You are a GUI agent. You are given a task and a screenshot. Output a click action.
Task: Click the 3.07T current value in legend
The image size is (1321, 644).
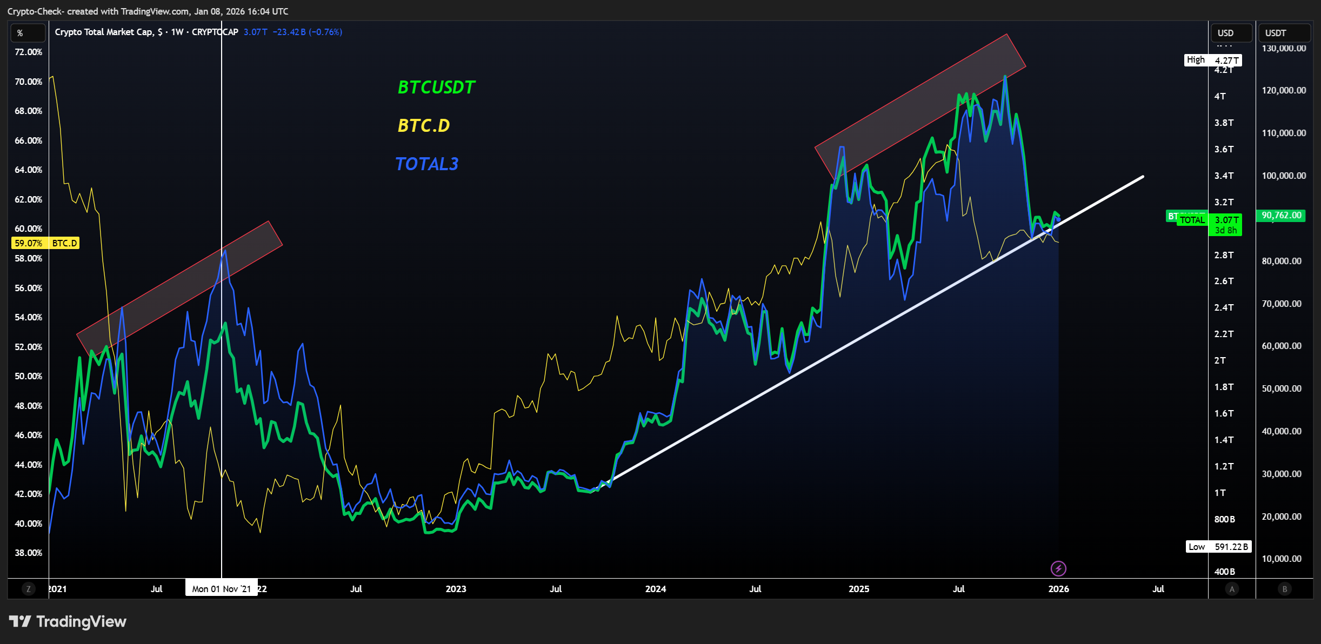pos(255,32)
